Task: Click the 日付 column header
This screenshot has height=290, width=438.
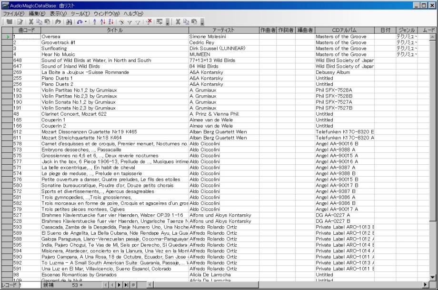Action: tap(385, 30)
